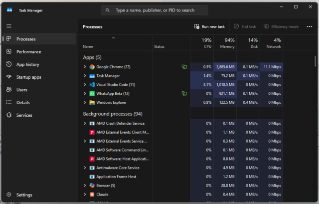
Task: Click the Efficiency mode button
Action: pos(281,26)
